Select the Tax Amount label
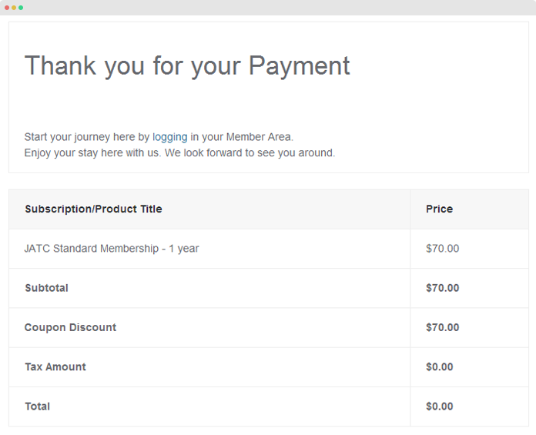The image size is (536, 435). pos(55,367)
